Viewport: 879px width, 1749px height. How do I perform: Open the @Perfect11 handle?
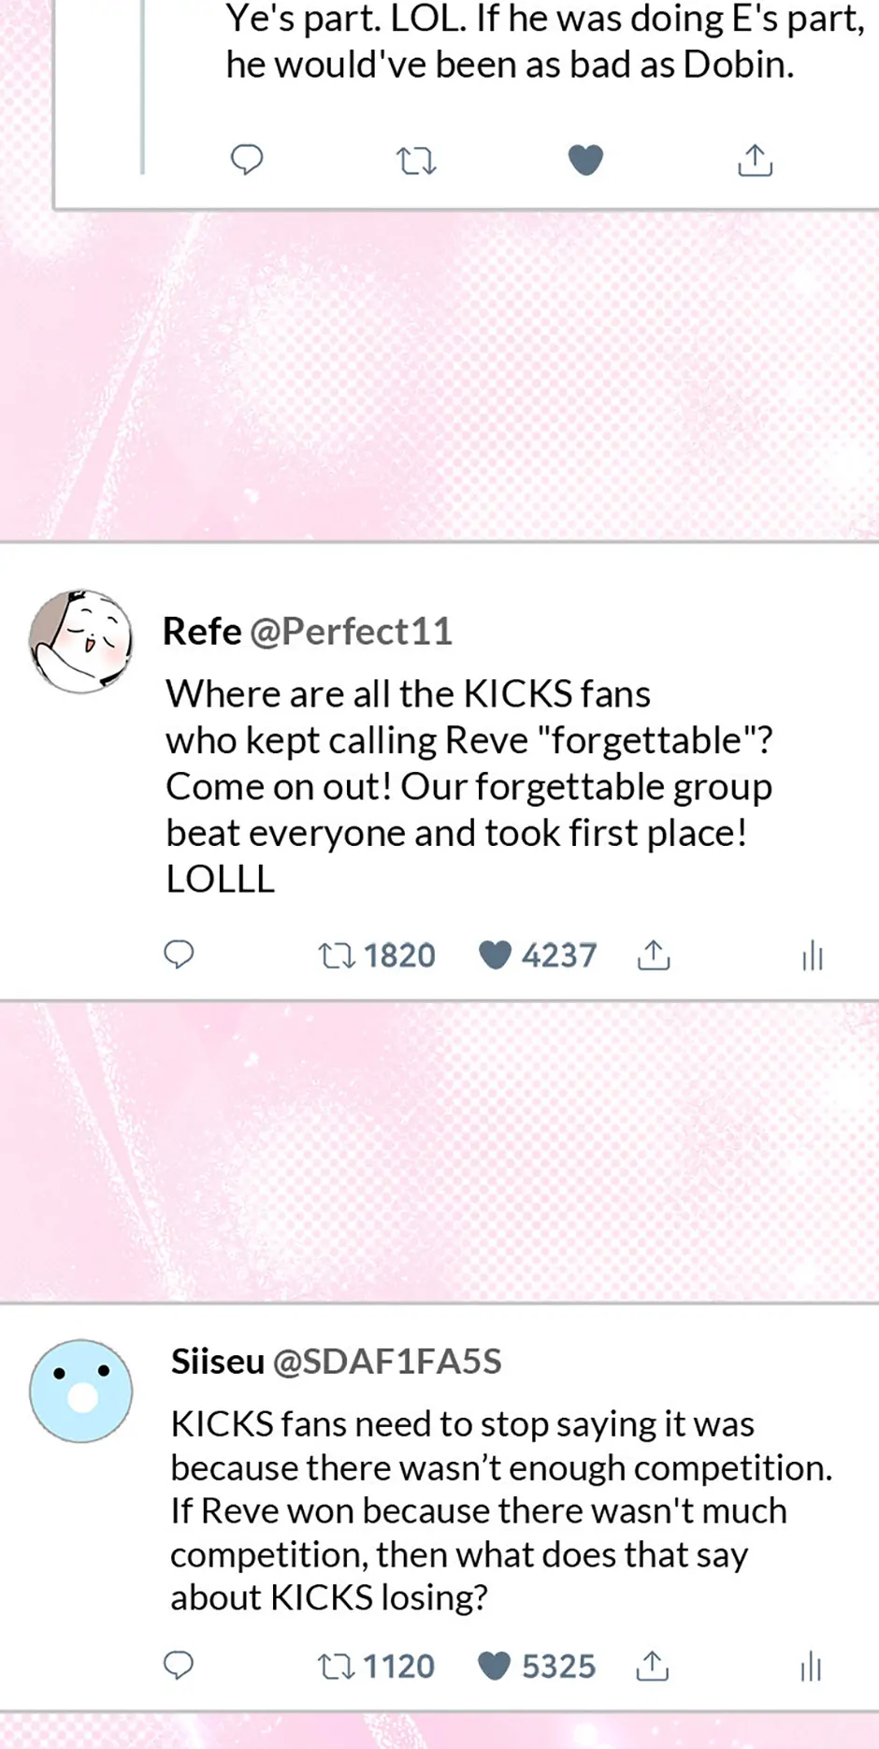pos(351,632)
